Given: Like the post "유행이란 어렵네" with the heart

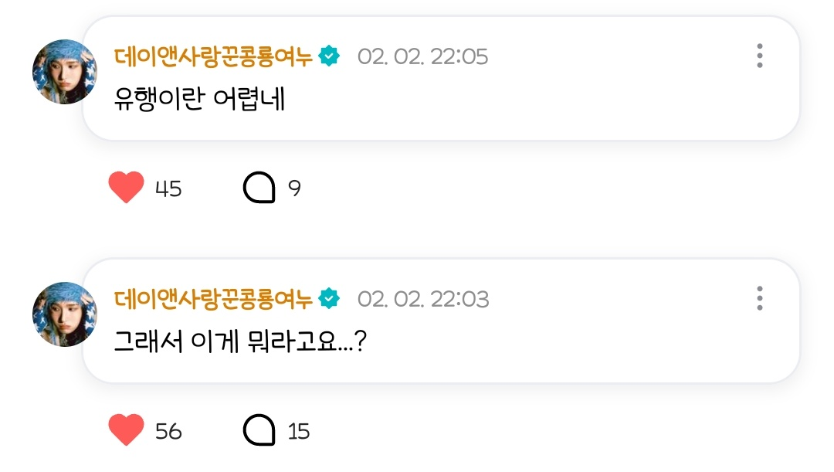Looking at the screenshot, I should [127, 188].
